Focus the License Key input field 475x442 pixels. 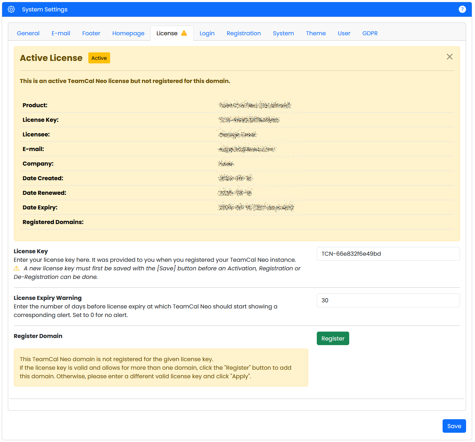point(388,254)
